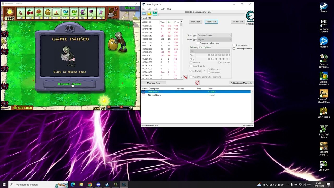Open the Scan Type dropdown
This screenshot has width=334, height=188.
point(214,35)
